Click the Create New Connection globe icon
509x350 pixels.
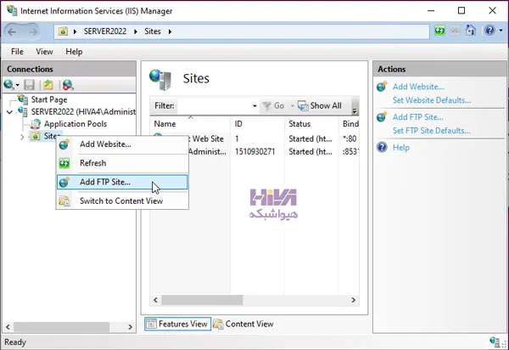click(x=8, y=85)
